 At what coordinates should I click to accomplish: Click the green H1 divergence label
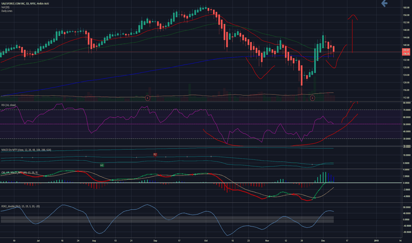tap(102, 165)
